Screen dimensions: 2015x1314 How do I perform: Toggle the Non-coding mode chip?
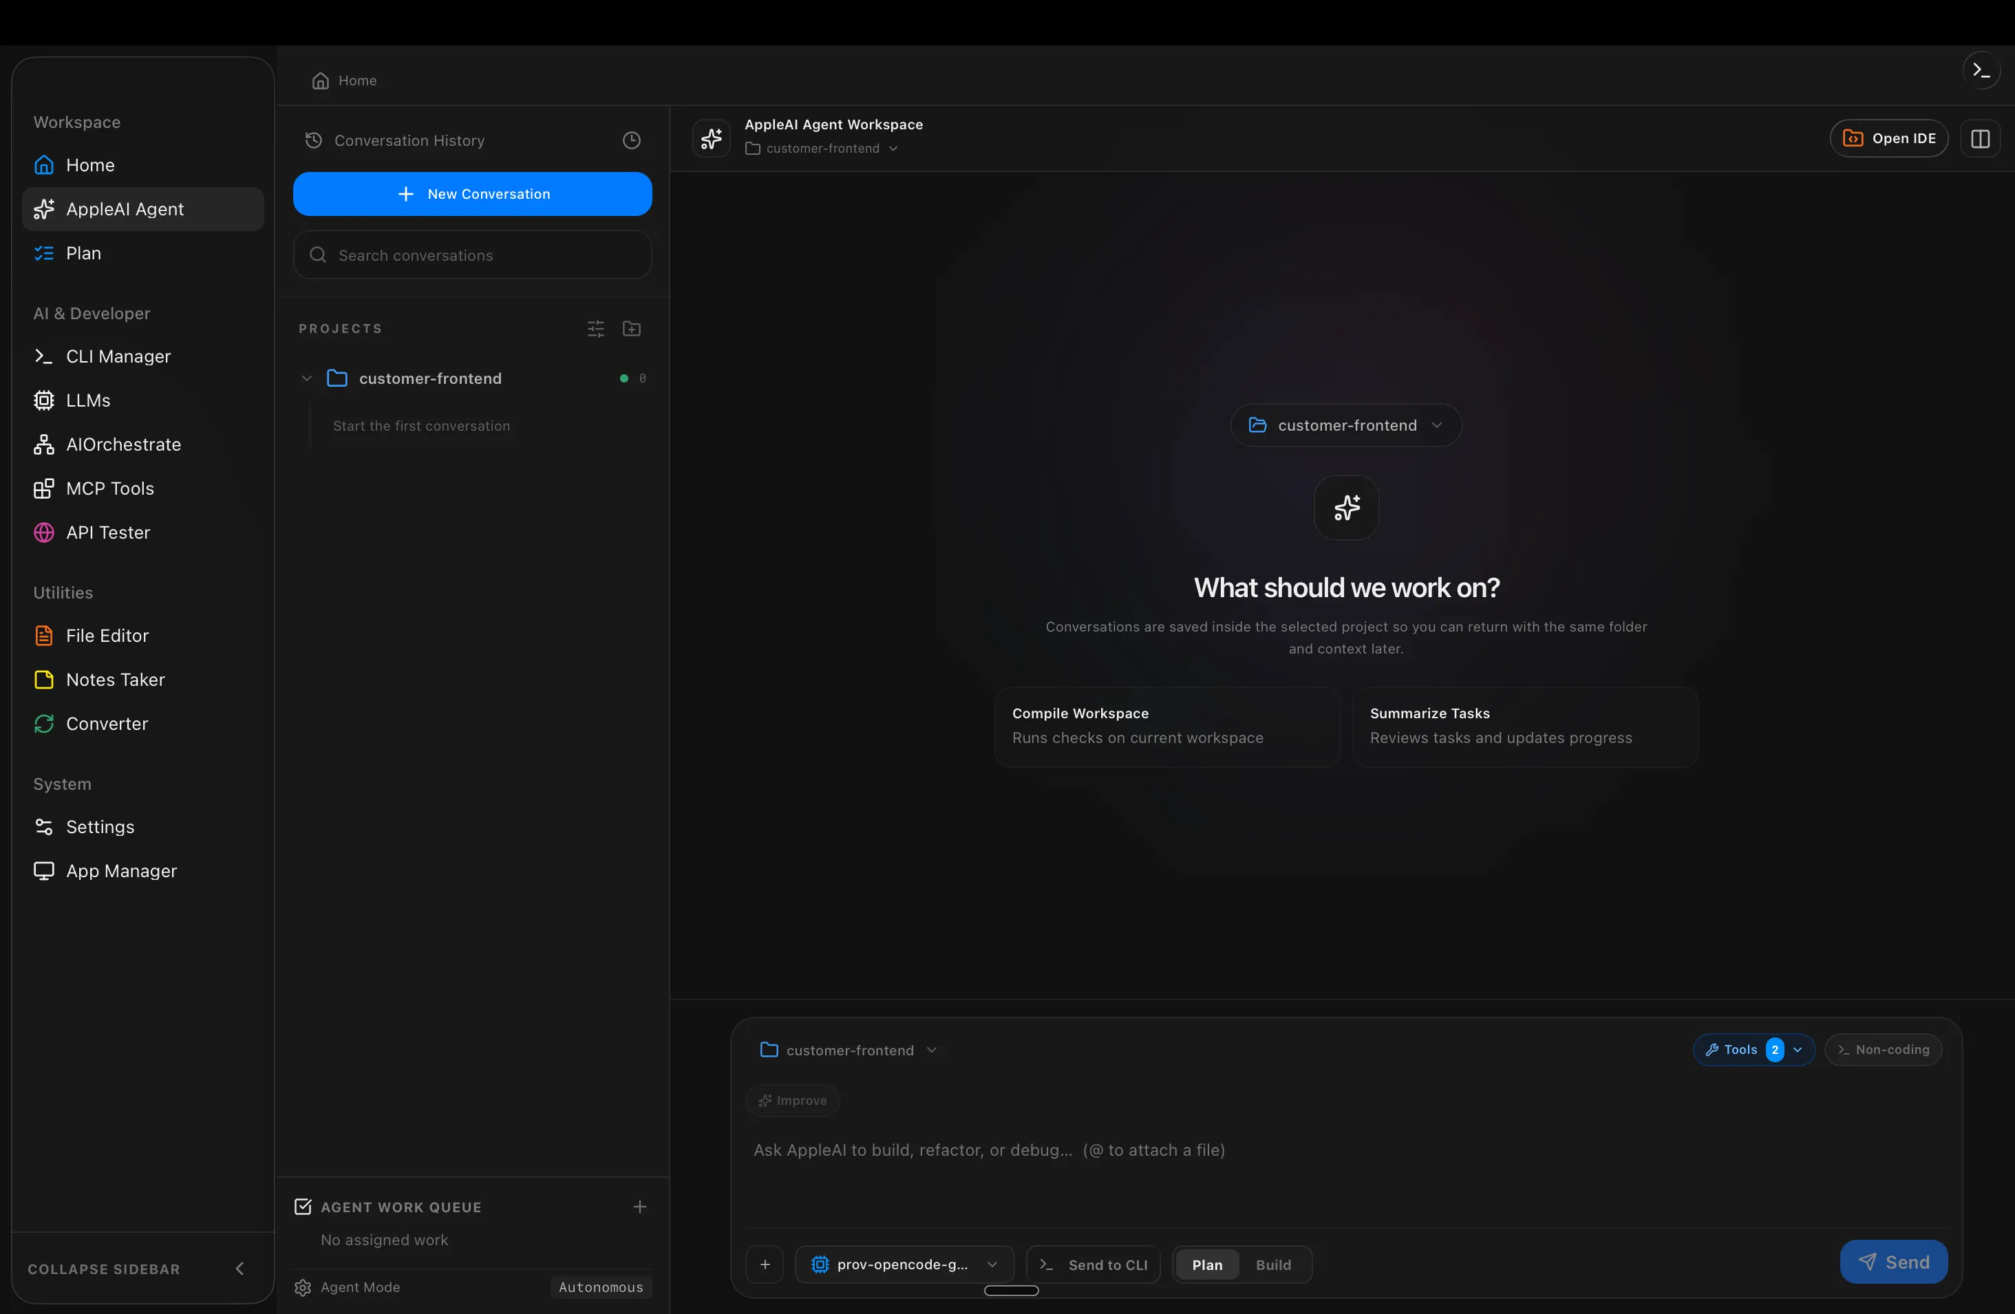pyautogui.click(x=1883, y=1049)
